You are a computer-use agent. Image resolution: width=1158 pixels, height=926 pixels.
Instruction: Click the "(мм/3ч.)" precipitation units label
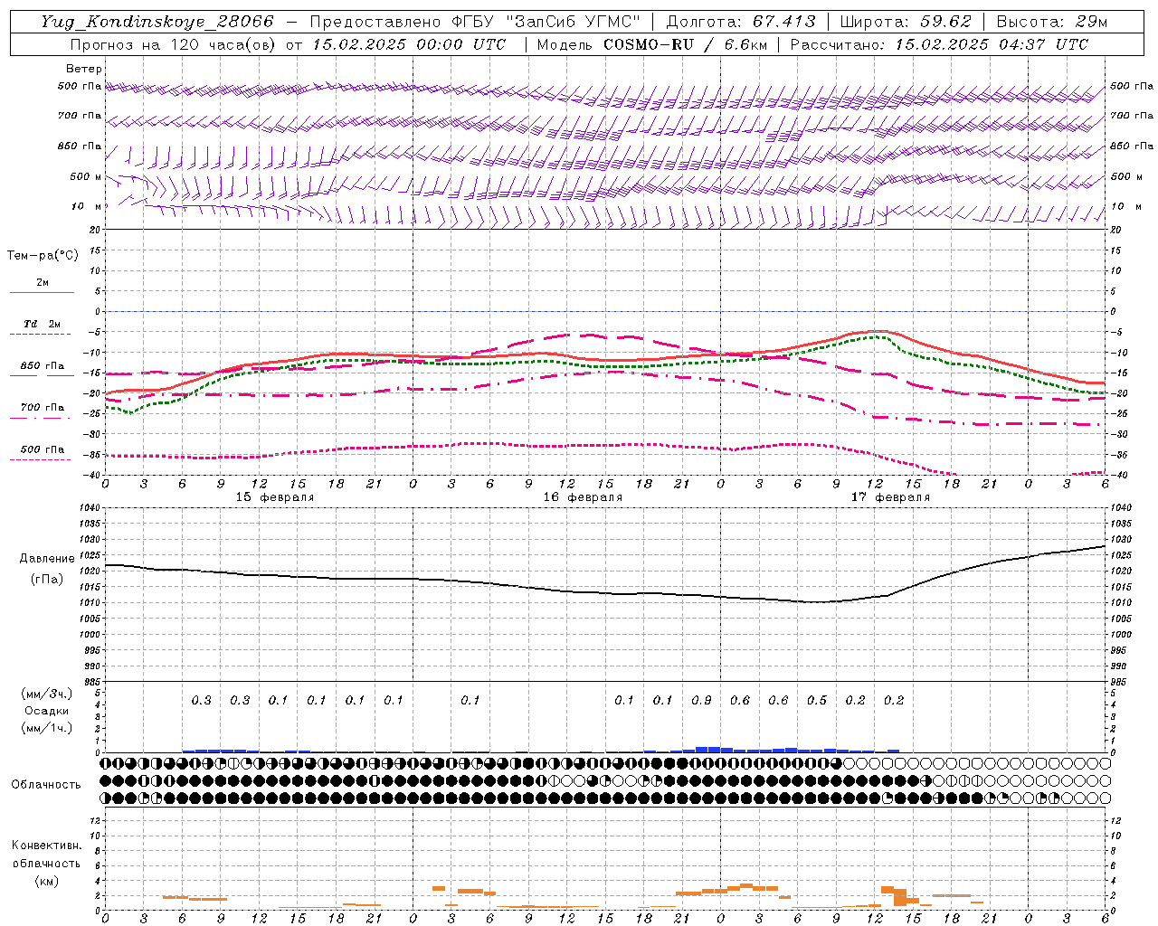click(46, 694)
